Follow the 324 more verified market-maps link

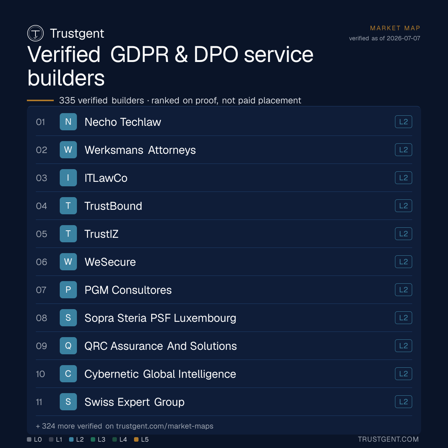[x=125, y=426]
